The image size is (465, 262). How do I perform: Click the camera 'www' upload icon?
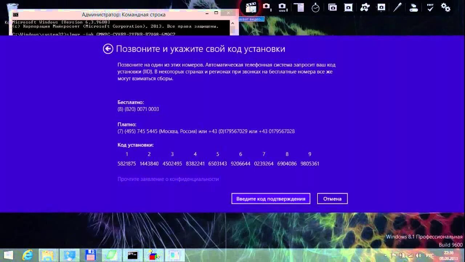283,7
